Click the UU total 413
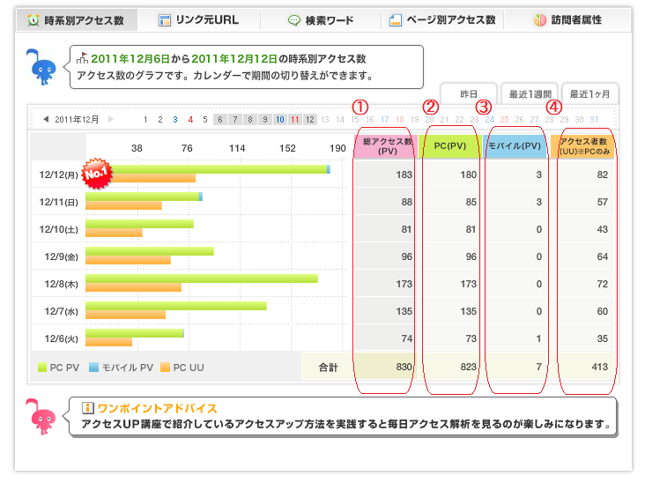 click(600, 367)
